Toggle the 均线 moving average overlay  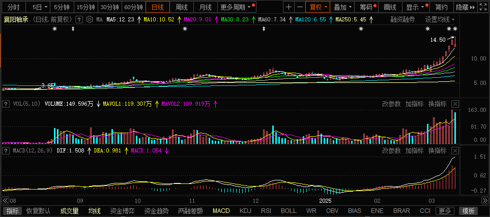click(x=95, y=211)
